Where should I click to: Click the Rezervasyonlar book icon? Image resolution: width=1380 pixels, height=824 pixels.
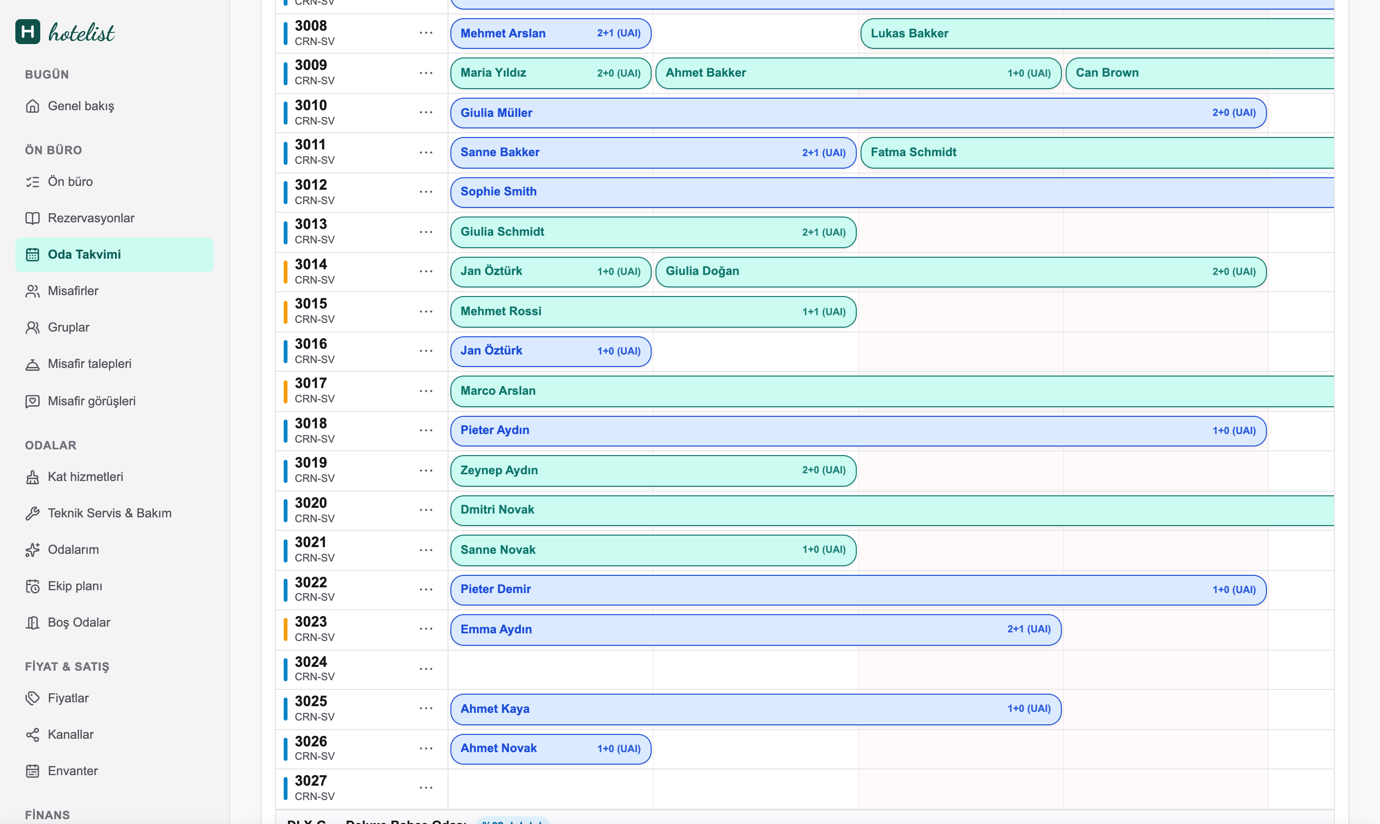[33, 218]
